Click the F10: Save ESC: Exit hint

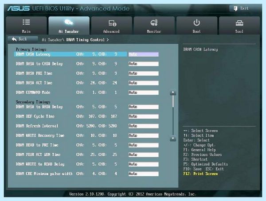pyautogui.click(x=203, y=169)
